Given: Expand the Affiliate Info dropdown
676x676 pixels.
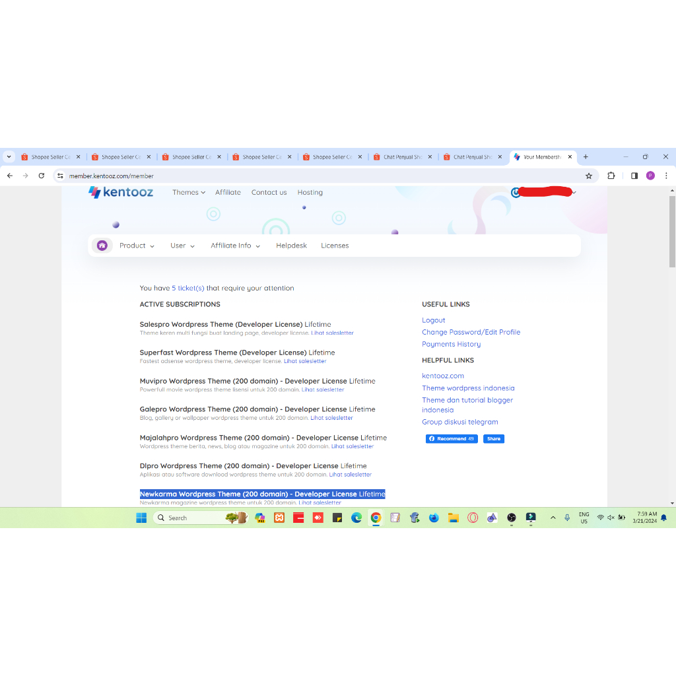Looking at the screenshot, I should click(236, 246).
